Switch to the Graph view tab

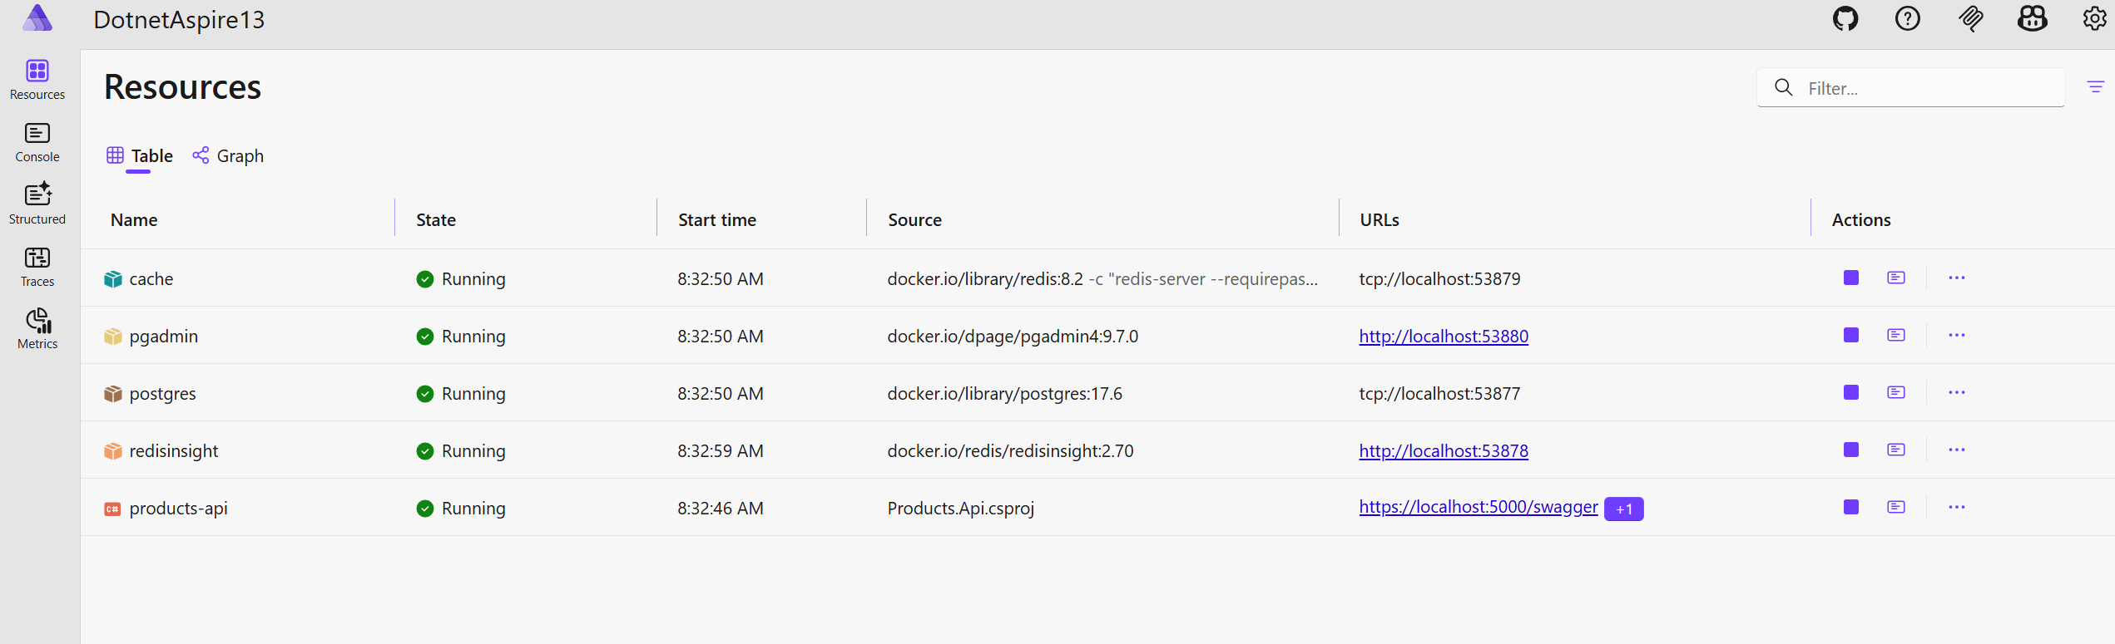click(229, 156)
